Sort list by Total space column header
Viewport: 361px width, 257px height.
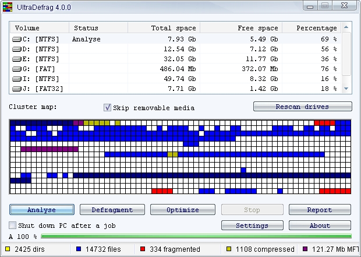[163, 28]
